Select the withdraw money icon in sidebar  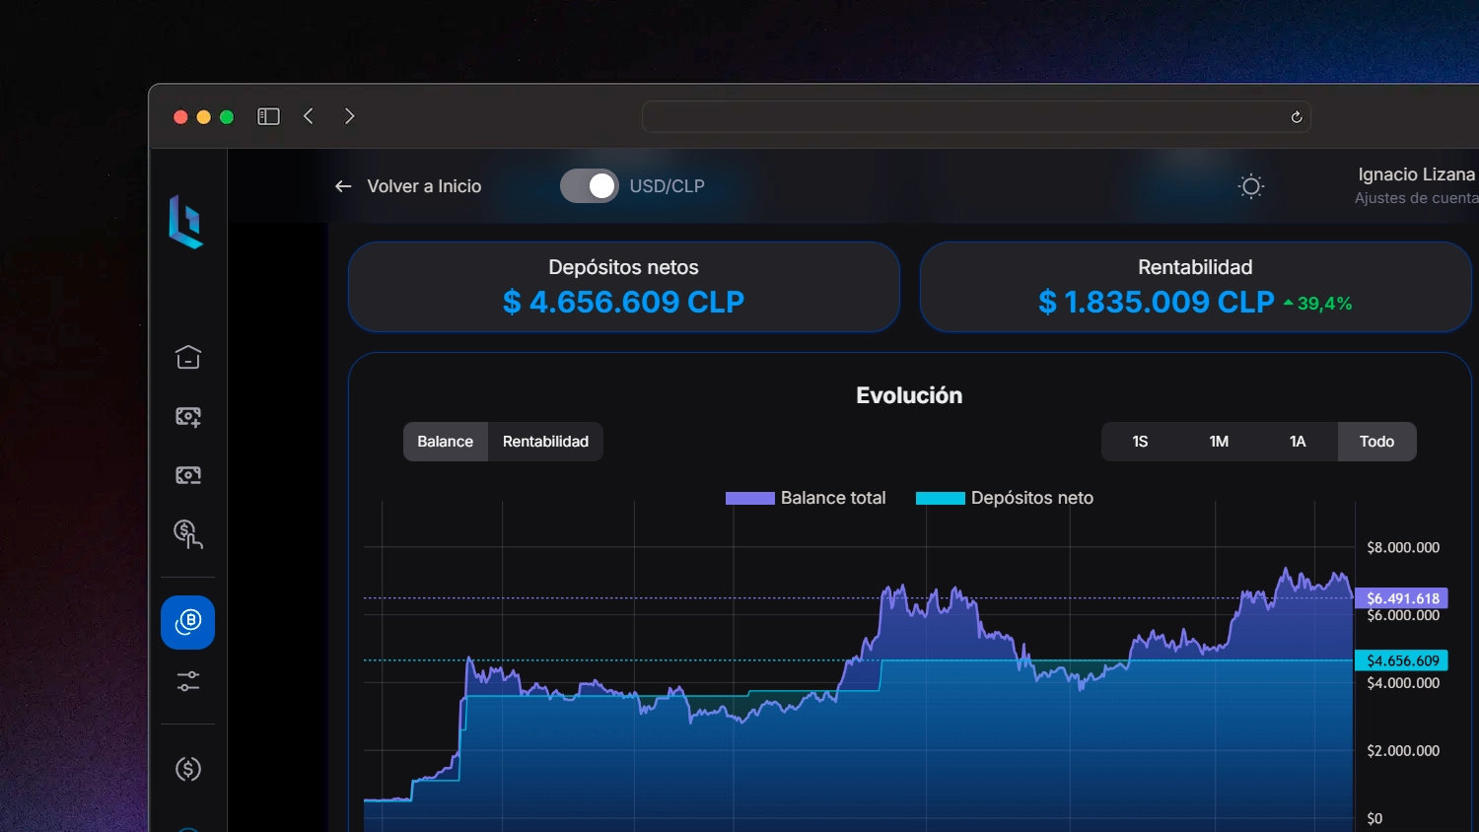(187, 474)
